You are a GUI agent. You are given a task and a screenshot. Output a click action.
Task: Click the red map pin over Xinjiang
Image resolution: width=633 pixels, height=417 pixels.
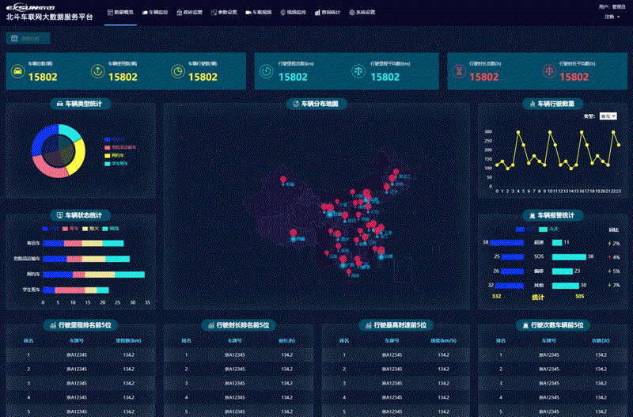coord(283,180)
